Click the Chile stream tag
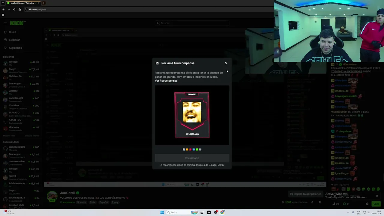 (92, 202)
